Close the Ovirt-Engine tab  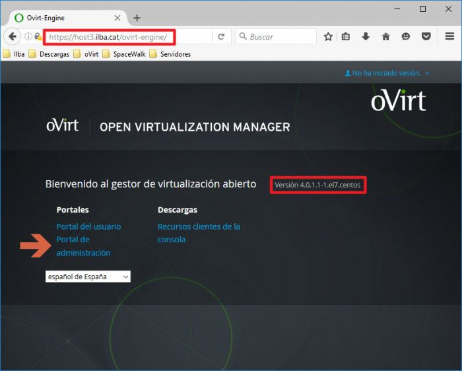tap(117, 18)
